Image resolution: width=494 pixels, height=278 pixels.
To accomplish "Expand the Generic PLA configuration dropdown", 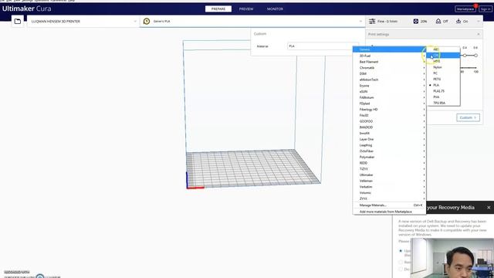I will pyautogui.click(x=252, y=21).
